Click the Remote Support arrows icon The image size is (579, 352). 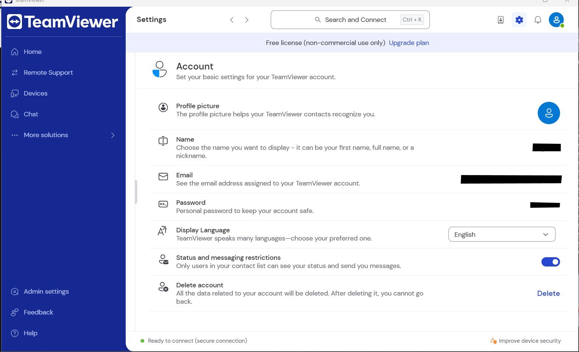click(15, 72)
